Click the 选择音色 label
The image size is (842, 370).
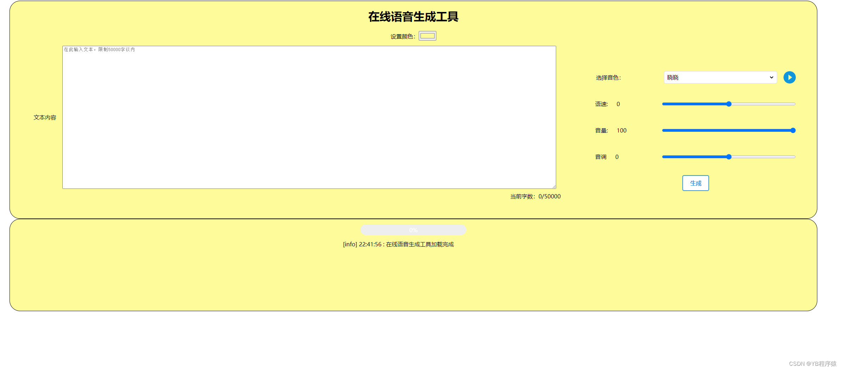(x=608, y=78)
